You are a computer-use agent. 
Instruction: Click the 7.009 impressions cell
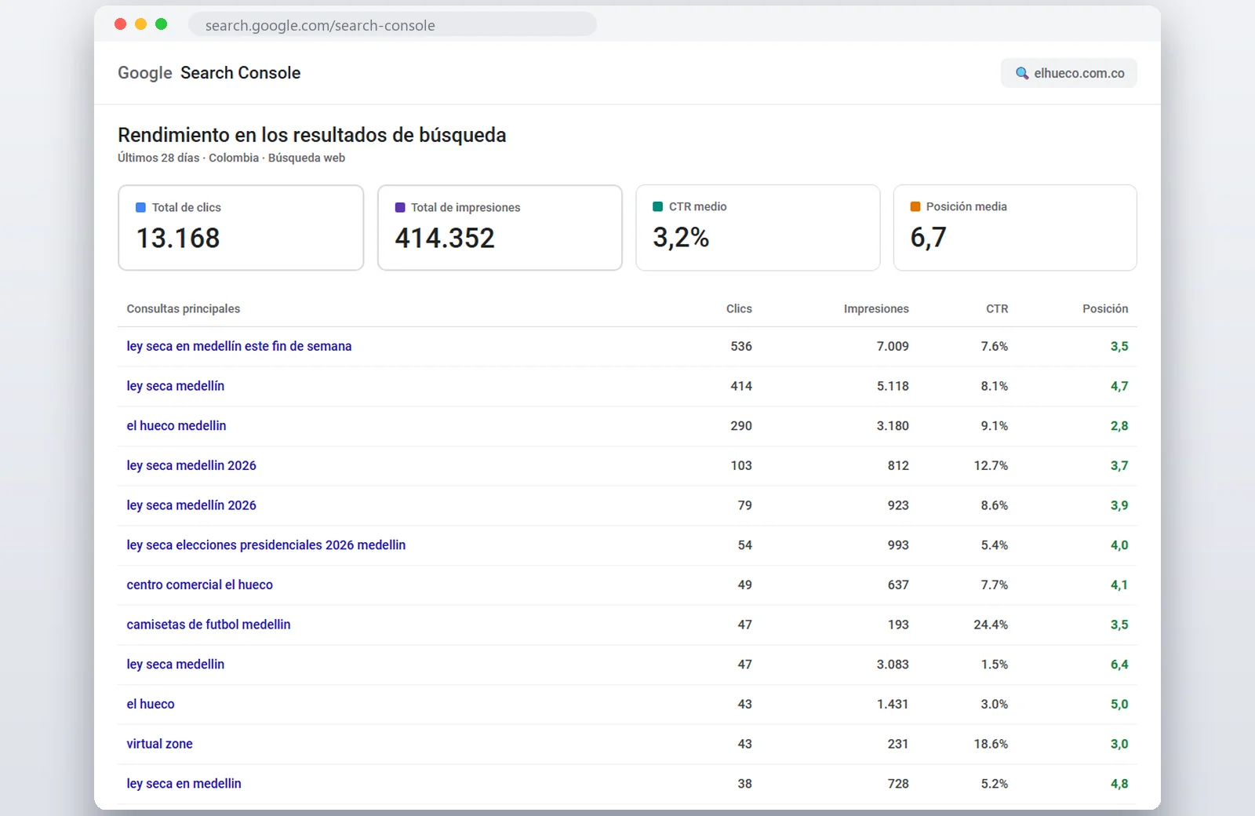tap(893, 346)
